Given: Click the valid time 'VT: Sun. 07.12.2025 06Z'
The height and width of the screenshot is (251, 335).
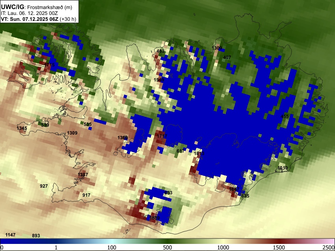Looking at the screenshot, I should [x=30, y=19].
